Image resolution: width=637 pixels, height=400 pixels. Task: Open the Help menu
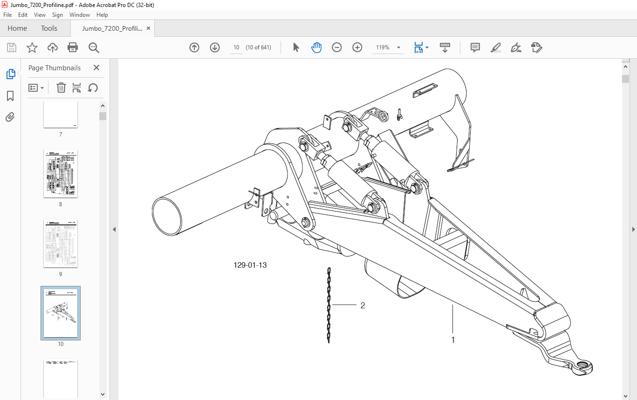coord(102,15)
